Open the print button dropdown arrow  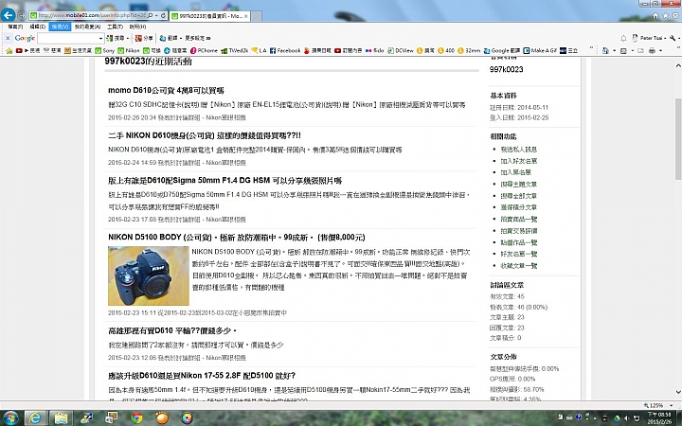(660, 50)
